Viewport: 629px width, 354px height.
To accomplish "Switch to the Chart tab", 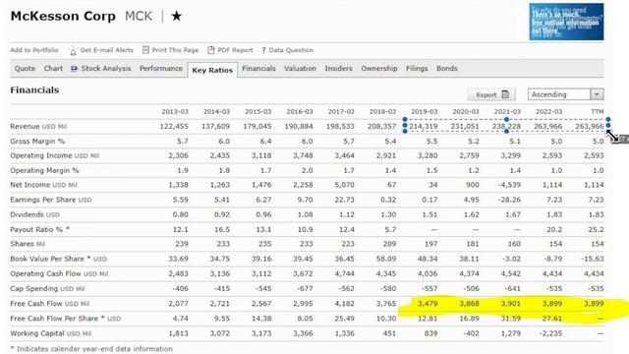I will [x=53, y=68].
